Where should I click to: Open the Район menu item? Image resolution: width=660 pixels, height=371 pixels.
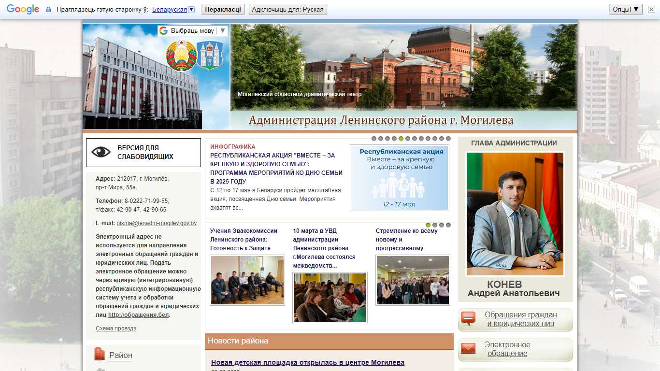[121, 355]
